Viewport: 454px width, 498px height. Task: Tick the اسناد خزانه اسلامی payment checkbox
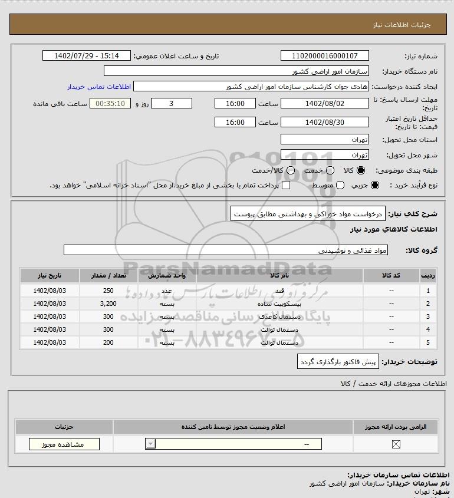[286, 185]
